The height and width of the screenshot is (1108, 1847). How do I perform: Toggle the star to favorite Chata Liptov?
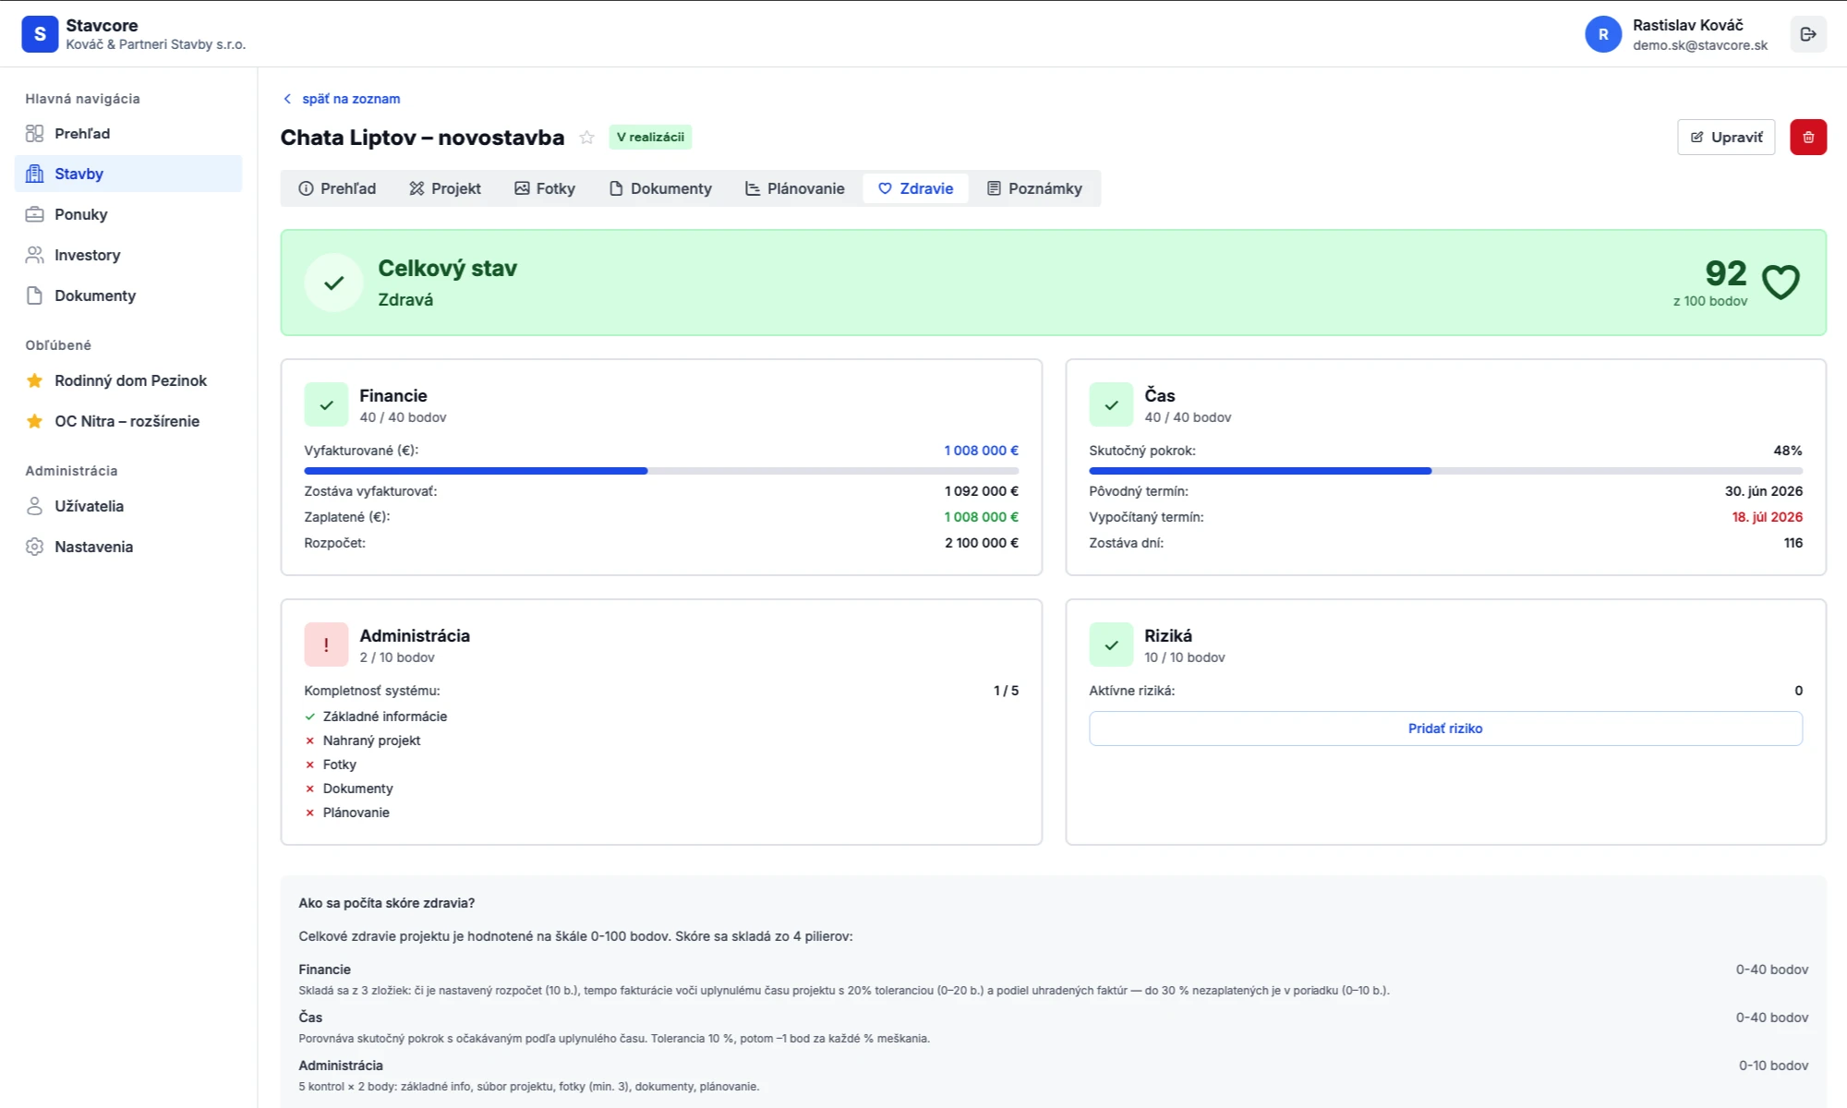click(587, 137)
